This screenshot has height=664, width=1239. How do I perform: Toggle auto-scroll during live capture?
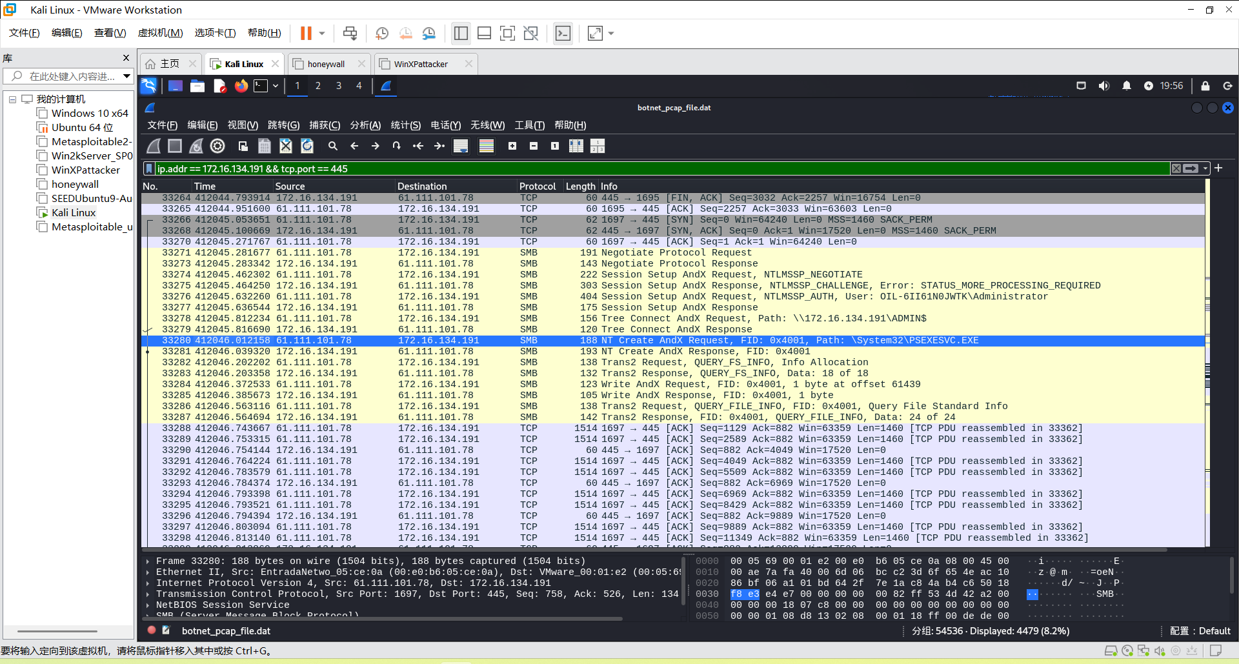(461, 146)
